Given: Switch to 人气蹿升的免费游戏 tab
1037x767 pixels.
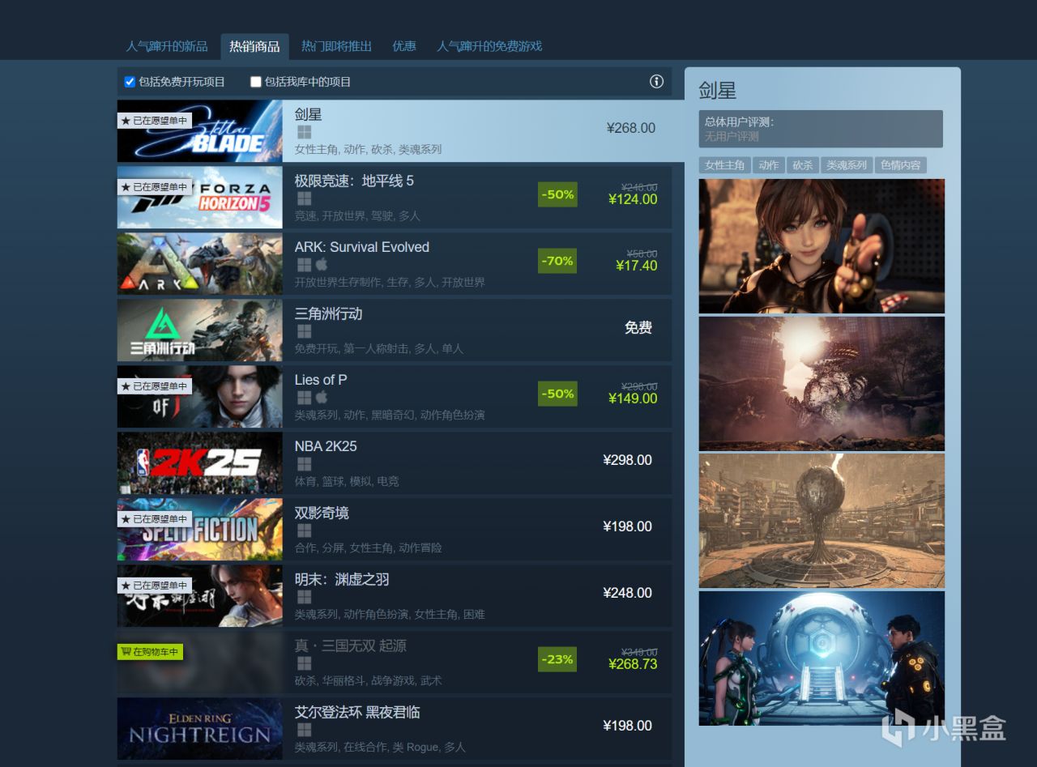Looking at the screenshot, I should pyautogui.click(x=489, y=46).
